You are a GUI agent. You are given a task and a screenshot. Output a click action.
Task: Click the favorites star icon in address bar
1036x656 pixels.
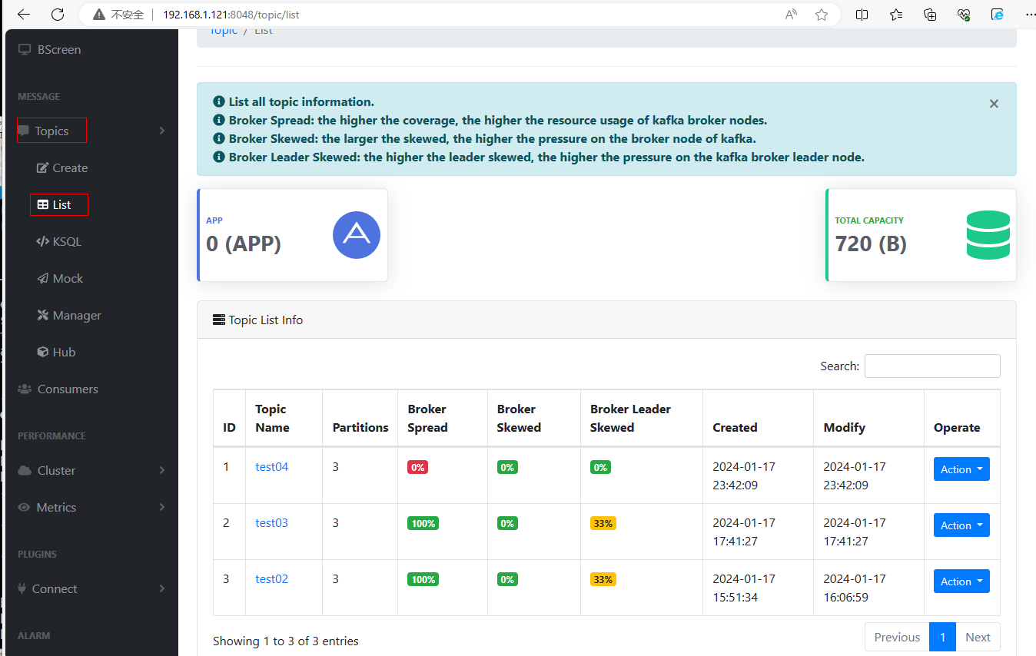tap(822, 15)
